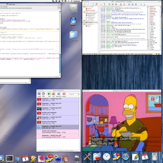The width and height of the screenshot is (163, 163).
Task: Open the Terminal icon in the dock
Action: 9,158
